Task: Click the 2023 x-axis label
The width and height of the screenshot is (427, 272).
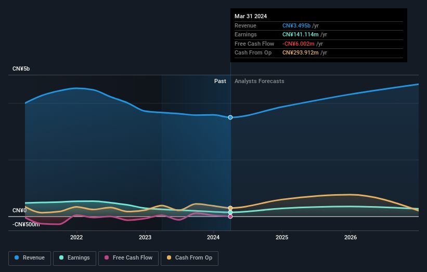Action: click(x=145, y=237)
